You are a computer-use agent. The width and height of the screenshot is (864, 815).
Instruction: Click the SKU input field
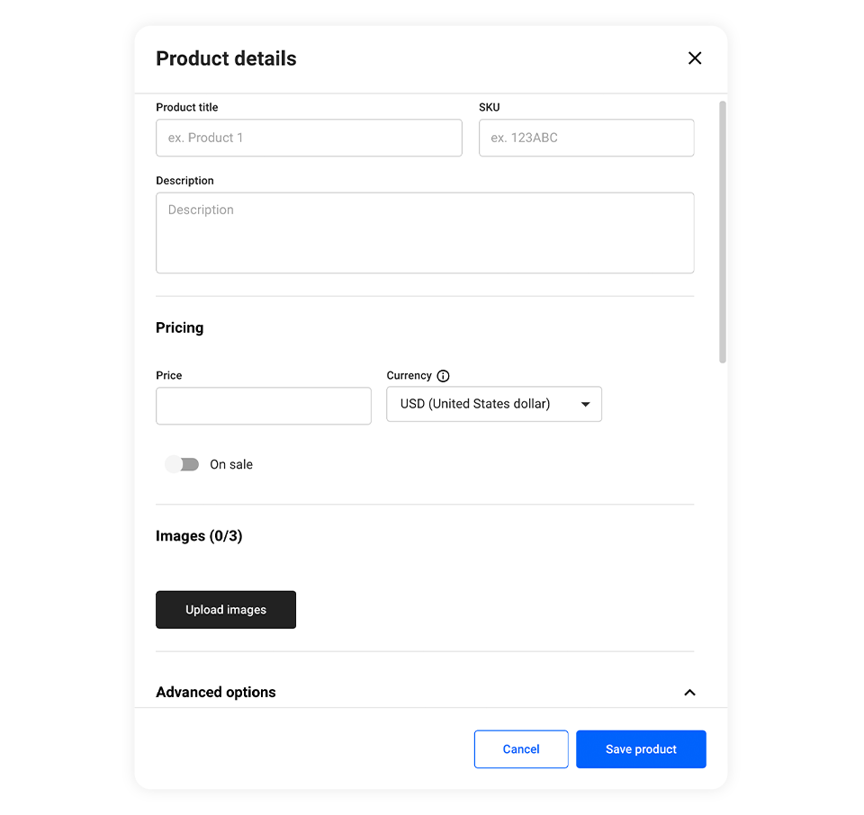586,138
